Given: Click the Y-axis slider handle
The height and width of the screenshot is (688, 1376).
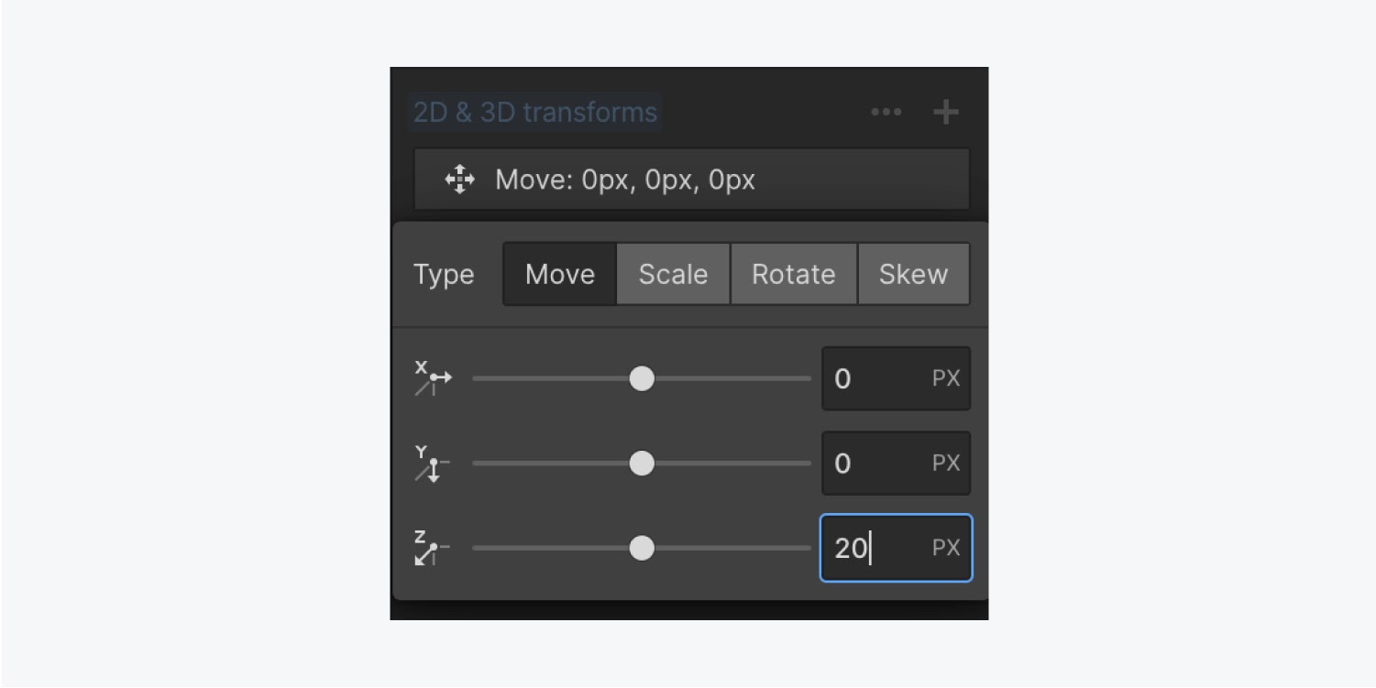Looking at the screenshot, I should (642, 464).
